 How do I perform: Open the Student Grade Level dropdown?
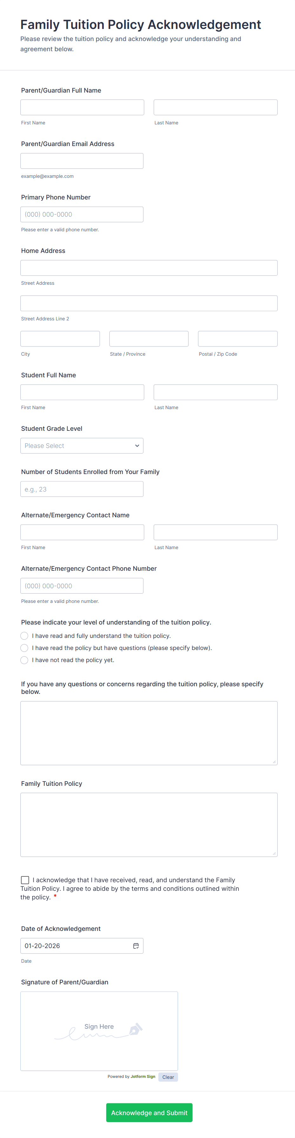(x=82, y=446)
